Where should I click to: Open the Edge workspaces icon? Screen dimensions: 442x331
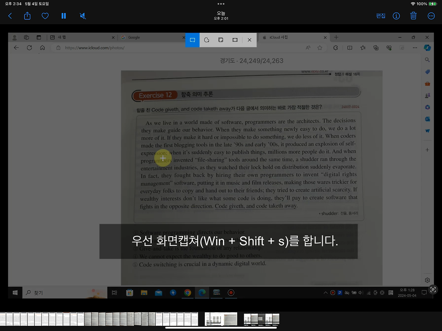(x=27, y=37)
